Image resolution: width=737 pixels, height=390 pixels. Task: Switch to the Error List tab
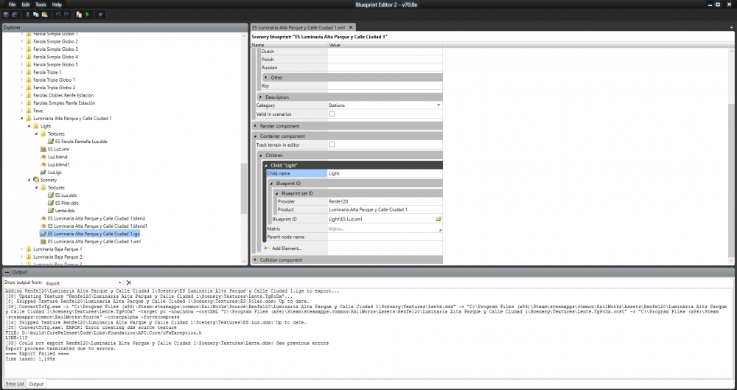[15, 384]
